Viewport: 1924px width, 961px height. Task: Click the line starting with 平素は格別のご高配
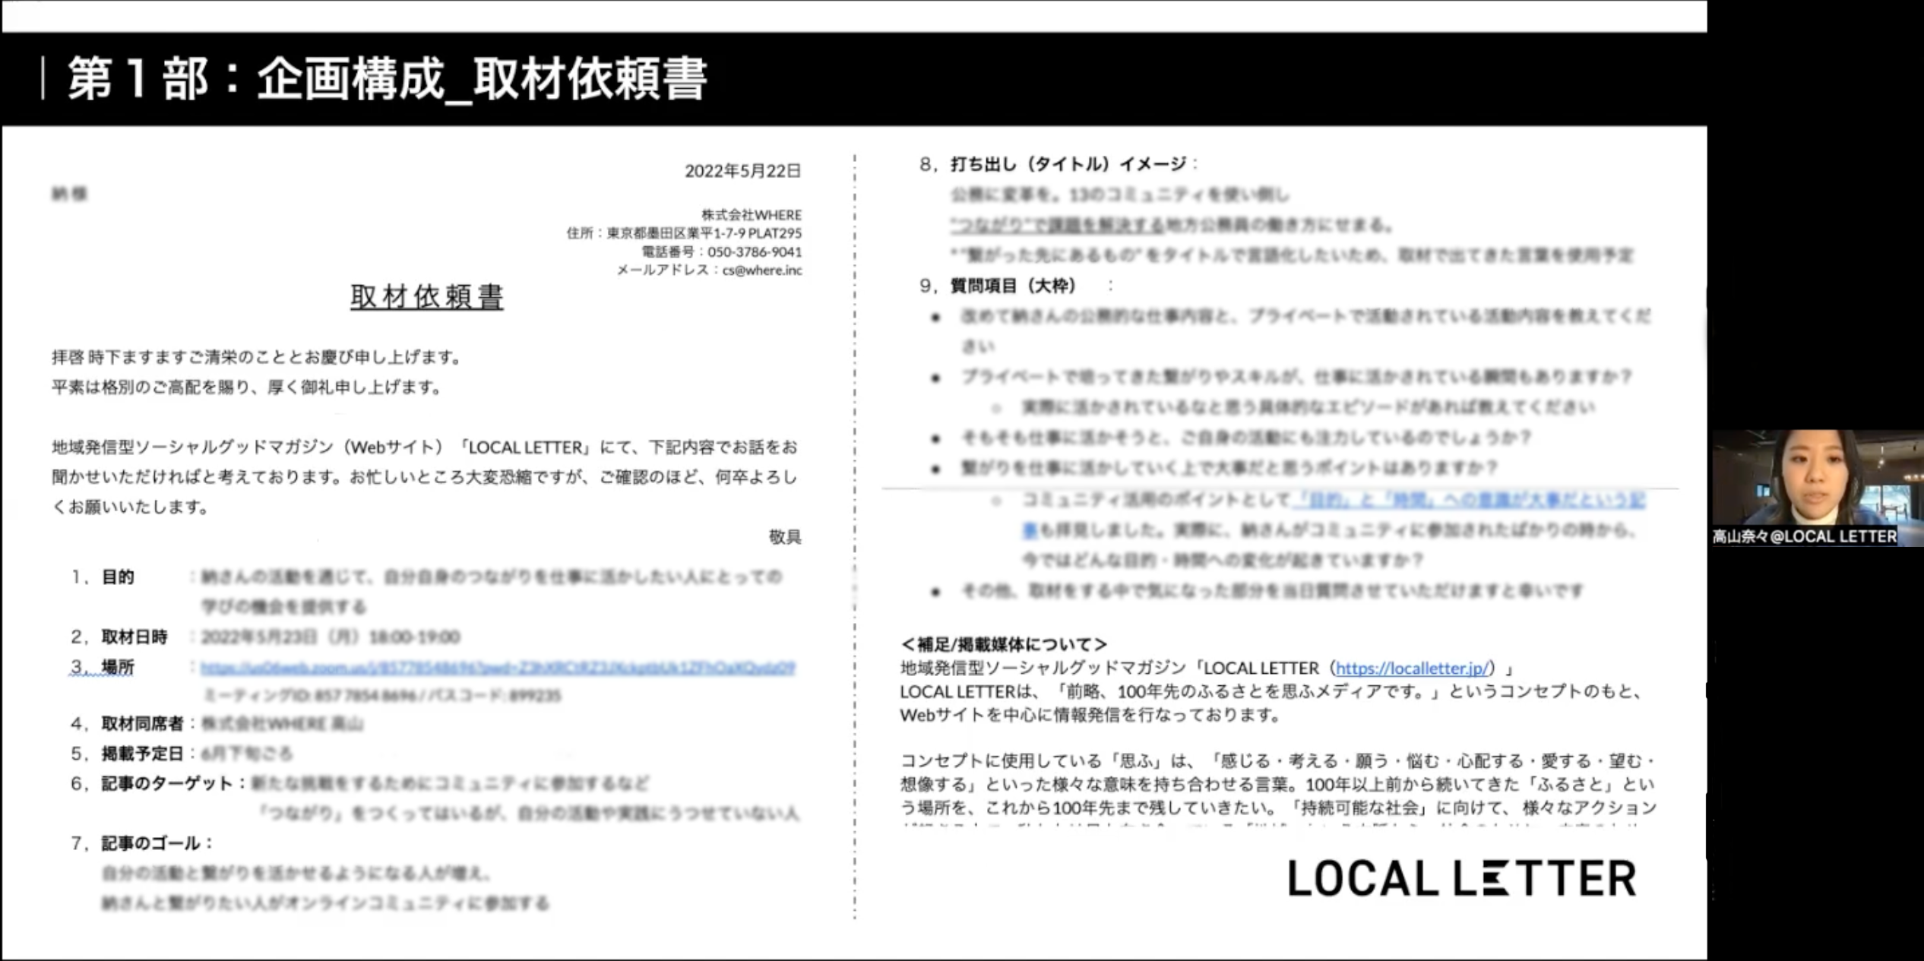click(x=248, y=387)
